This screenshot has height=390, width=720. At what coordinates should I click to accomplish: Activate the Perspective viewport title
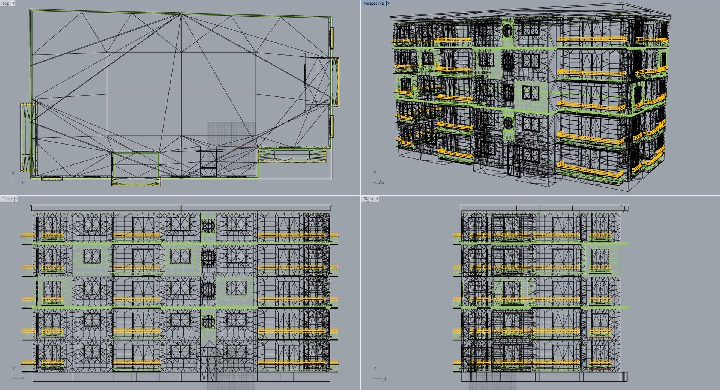373,3
